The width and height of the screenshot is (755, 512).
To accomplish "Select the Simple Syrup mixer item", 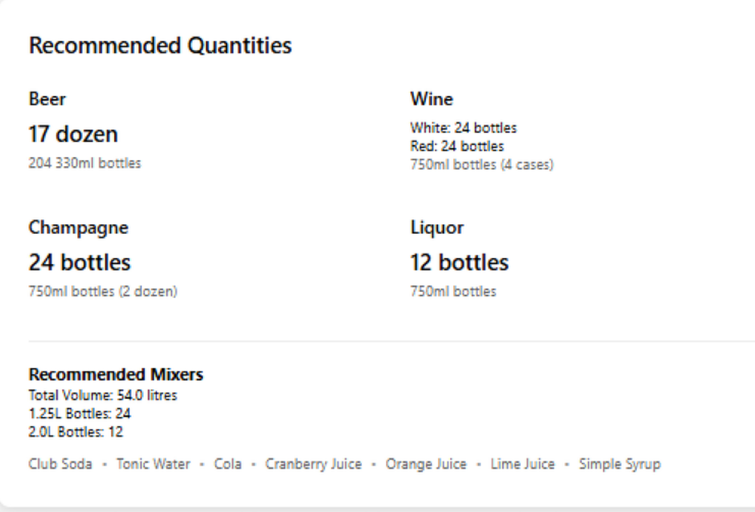I will click(x=620, y=464).
